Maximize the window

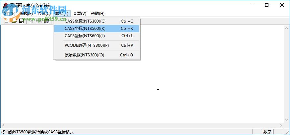point(267,5)
